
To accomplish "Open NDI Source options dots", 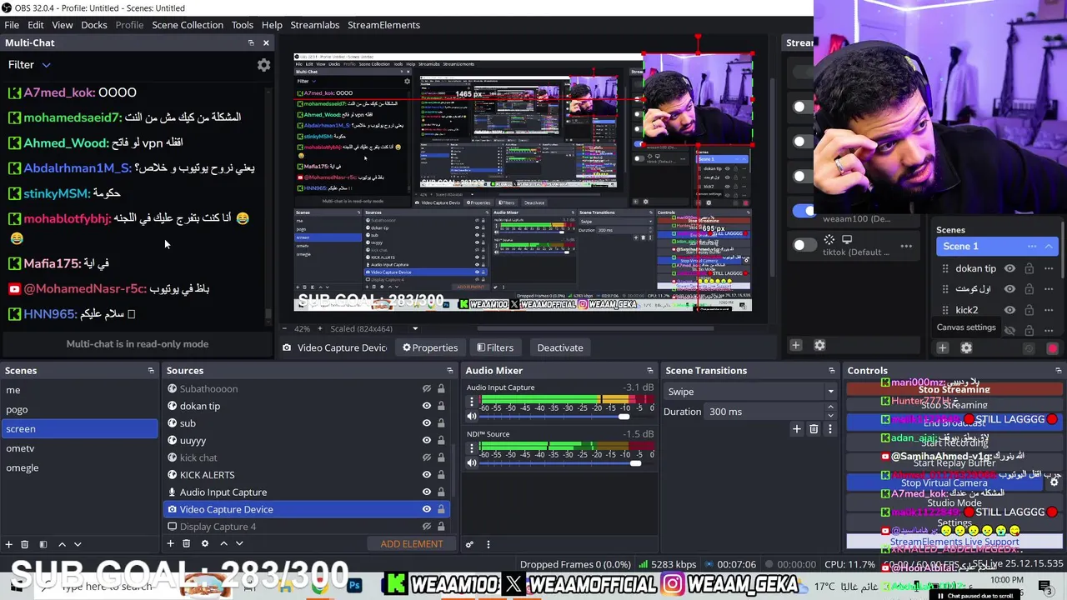I will point(472,448).
